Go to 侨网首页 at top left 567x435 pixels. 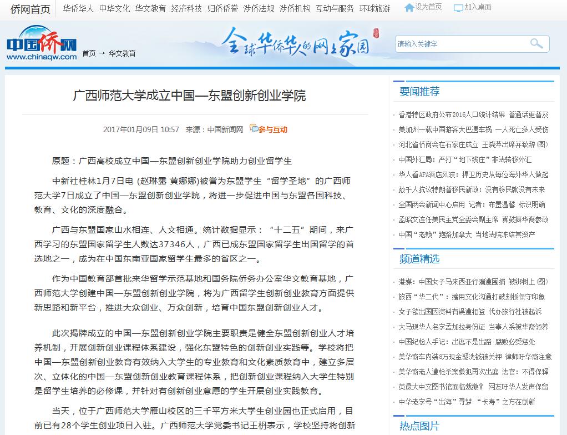click(30, 9)
